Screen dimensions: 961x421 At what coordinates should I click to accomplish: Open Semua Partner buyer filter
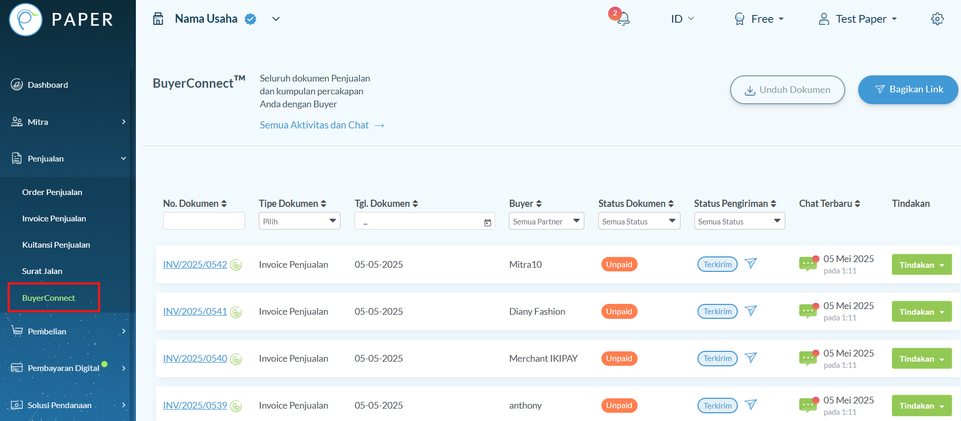click(x=546, y=221)
